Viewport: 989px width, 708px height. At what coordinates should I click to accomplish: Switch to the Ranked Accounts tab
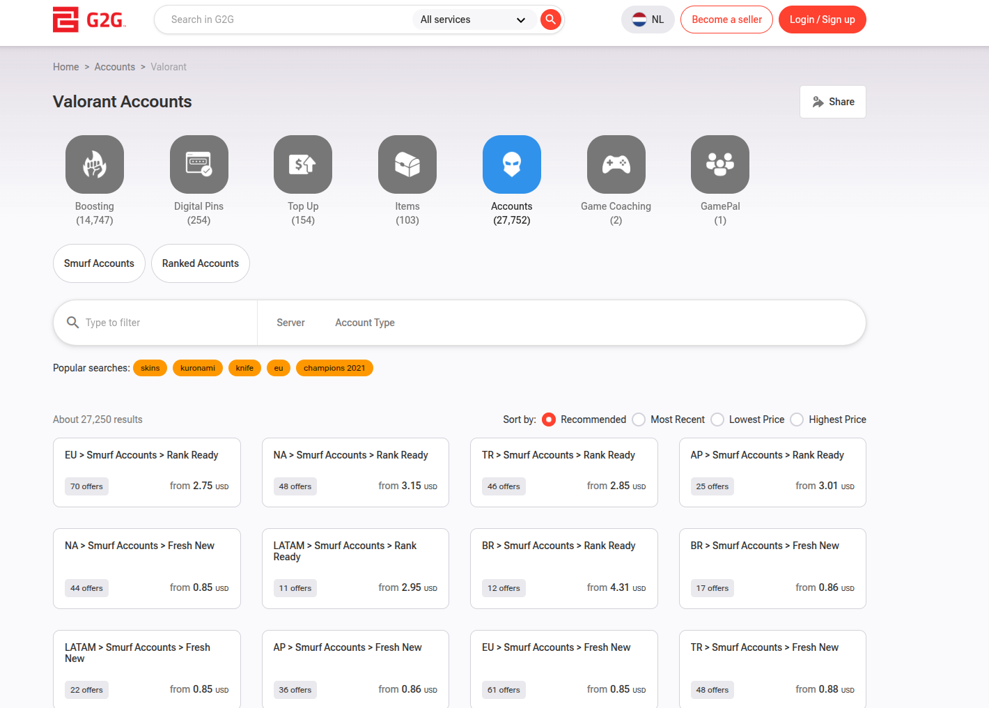[x=201, y=263]
